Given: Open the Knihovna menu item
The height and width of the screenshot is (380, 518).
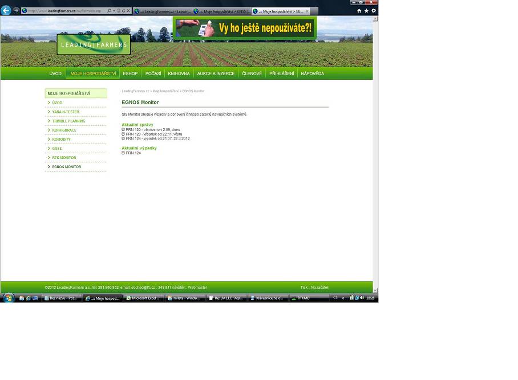Looking at the screenshot, I should (x=179, y=73).
